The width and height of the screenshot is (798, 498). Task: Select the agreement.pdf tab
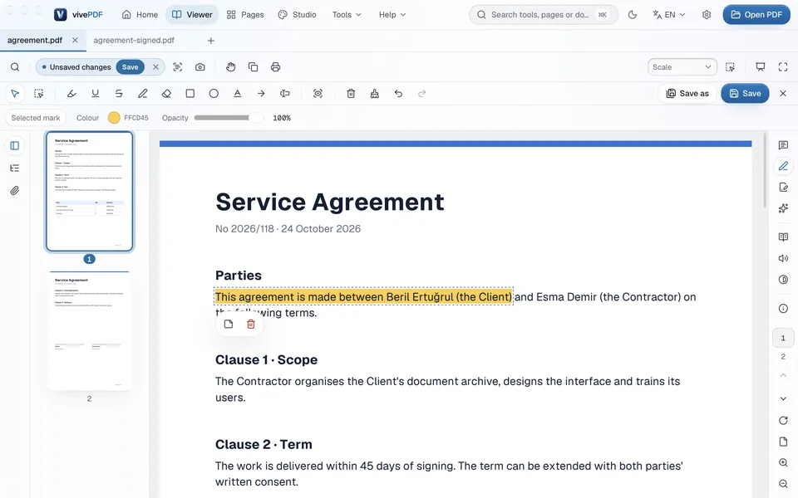(35, 40)
